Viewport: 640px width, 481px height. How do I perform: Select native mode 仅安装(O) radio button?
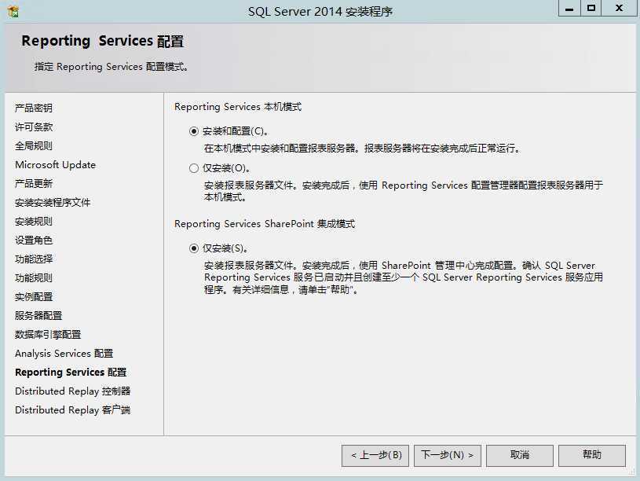[x=194, y=168]
